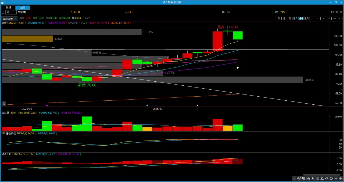Expand side panel with double chevron

(4, 104)
